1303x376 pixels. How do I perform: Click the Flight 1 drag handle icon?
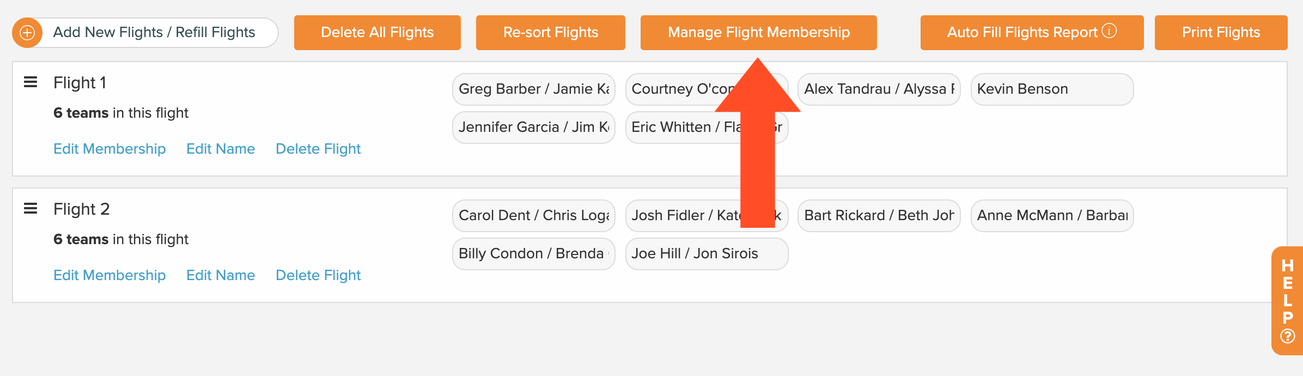coord(31,82)
